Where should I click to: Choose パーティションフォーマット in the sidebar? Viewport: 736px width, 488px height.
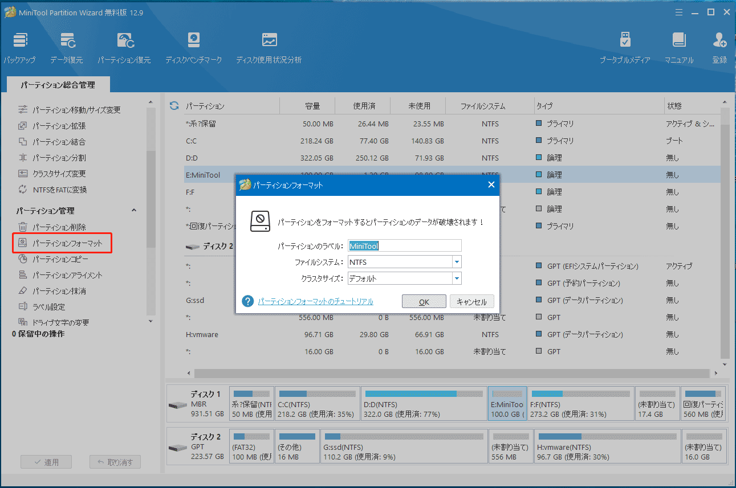click(62, 243)
